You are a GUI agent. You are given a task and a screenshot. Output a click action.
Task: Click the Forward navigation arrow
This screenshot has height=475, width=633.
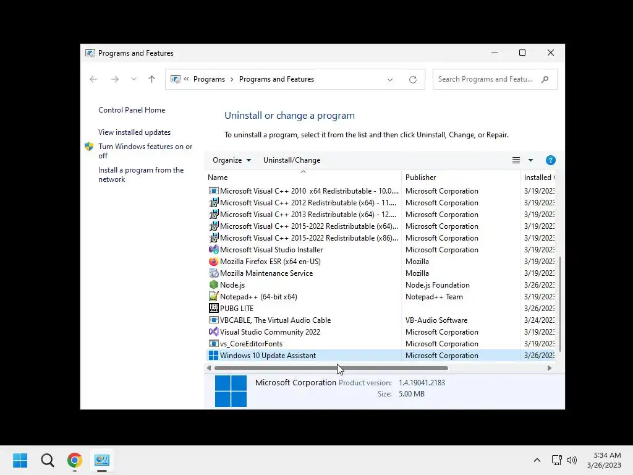click(x=114, y=79)
